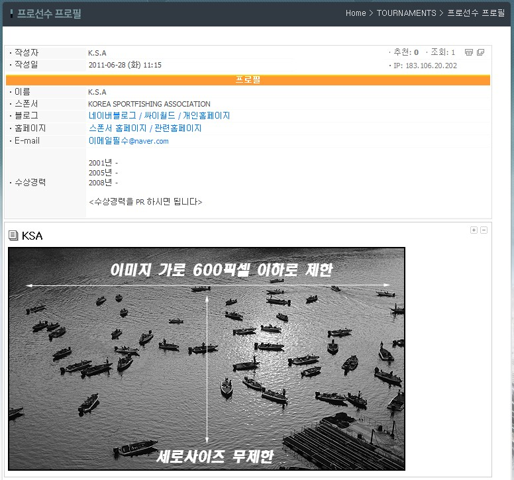Click the 작성일 row label
The height and width of the screenshot is (480, 514).
point(26,64)
